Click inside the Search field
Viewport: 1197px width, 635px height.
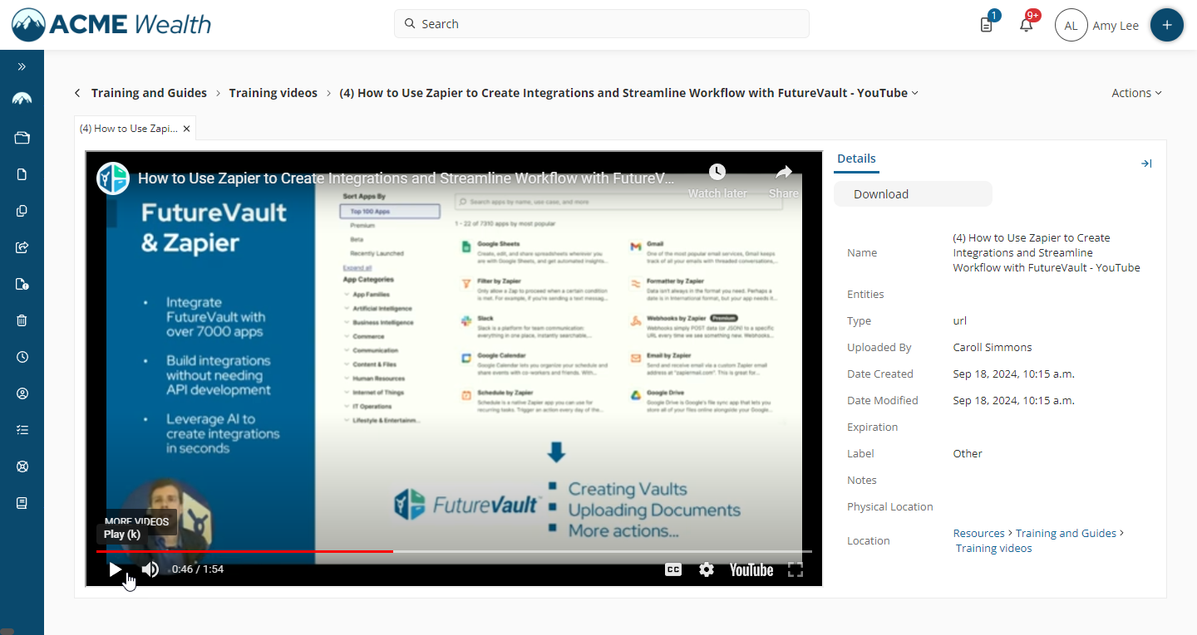(601, 24)
